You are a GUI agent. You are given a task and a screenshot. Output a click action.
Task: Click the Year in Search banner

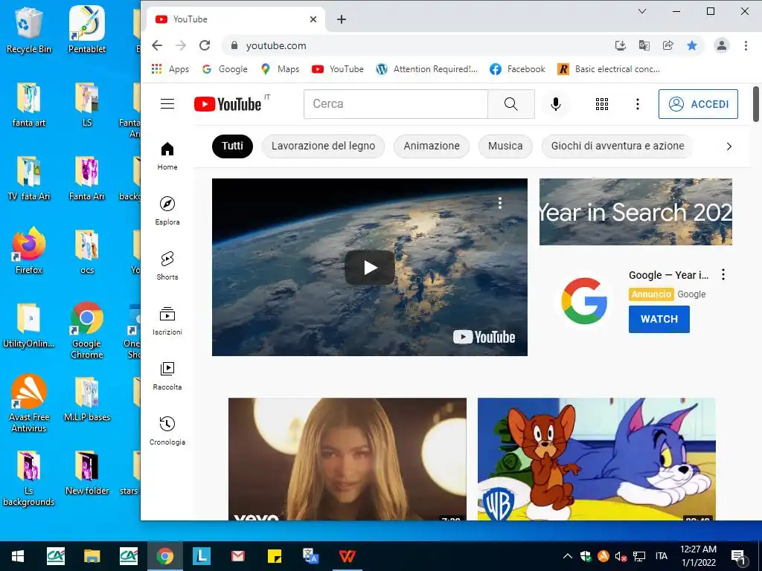pyautogui.click(x=635, y=212)
